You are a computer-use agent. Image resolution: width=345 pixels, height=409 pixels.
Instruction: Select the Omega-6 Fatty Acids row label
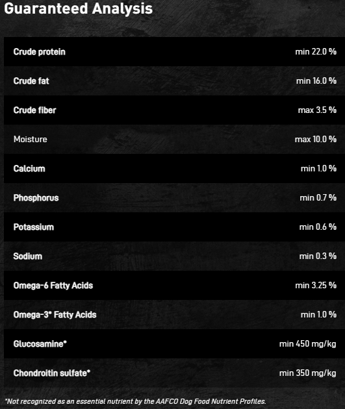tap(53, 286)
